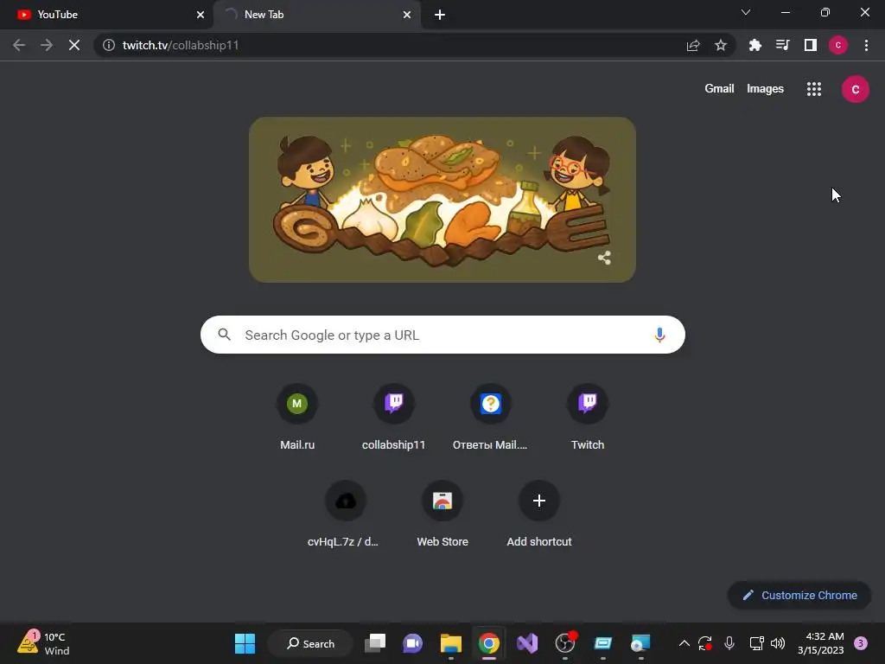
Task: Open OBS Studio from taskbar
Action: coord(565,643)
